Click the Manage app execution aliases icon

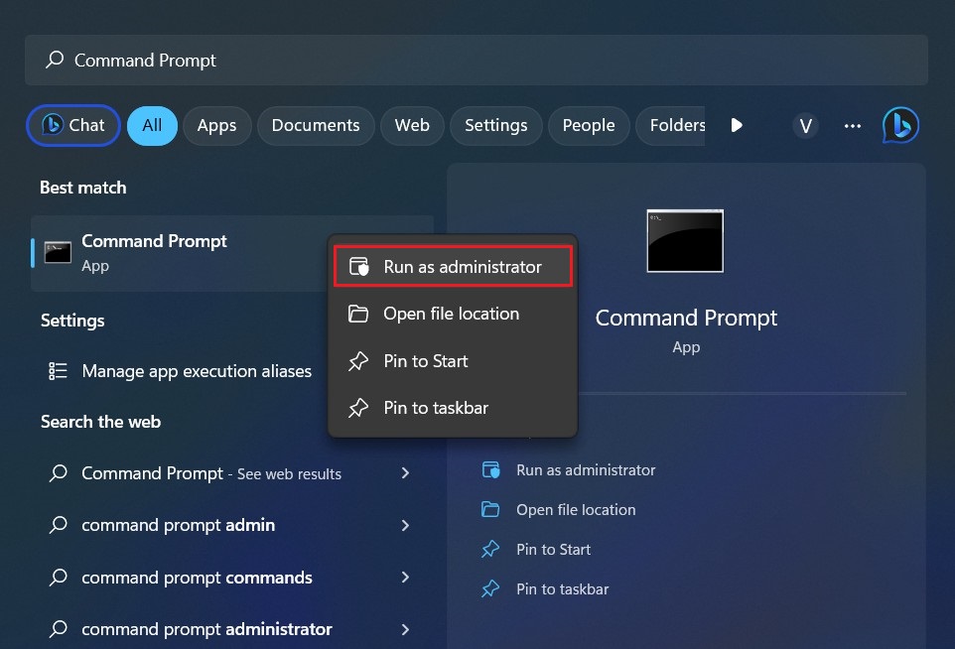point(58,371)
